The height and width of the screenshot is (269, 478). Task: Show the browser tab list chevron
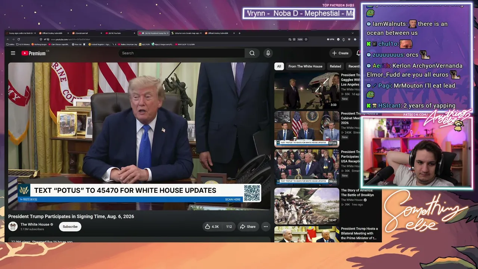coord(353,33)
